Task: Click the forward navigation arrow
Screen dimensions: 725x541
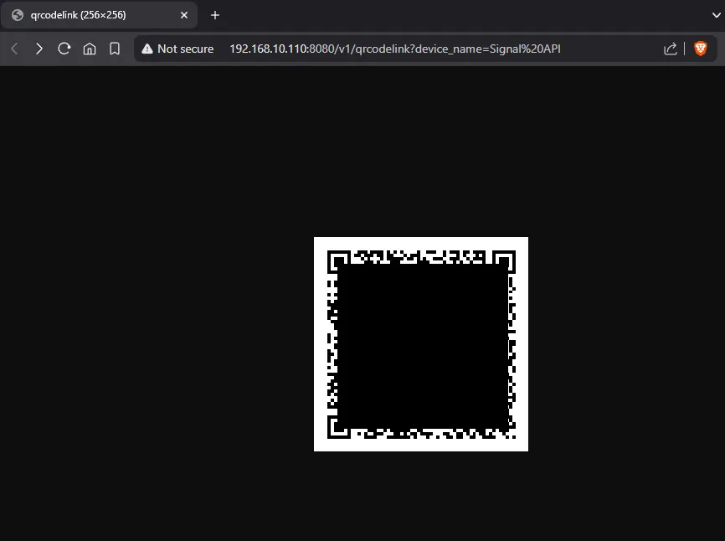Action: pyautogui.click(x=39, y=49)
